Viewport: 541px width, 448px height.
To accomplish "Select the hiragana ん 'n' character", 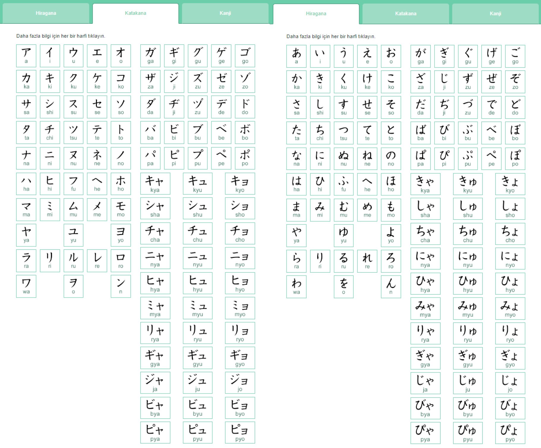I will (x=391, y=287).
